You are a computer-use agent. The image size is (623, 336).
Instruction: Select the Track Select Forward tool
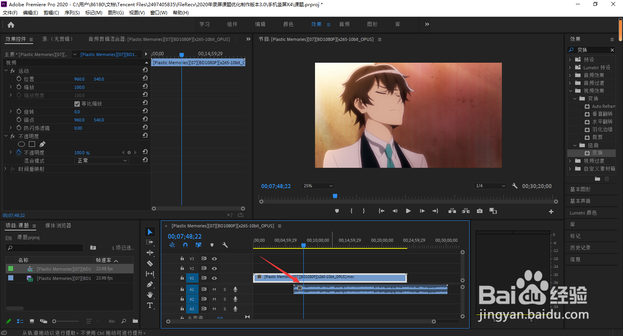150,242
